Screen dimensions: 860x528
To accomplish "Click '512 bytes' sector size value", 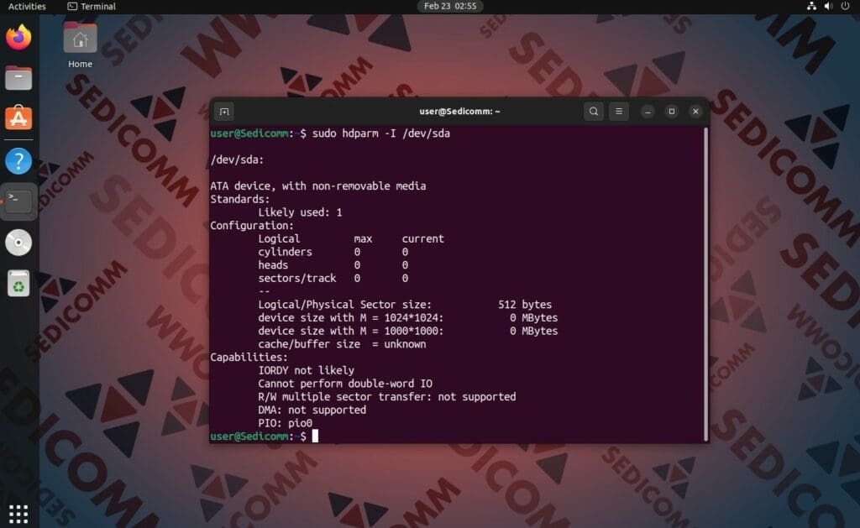I will pyautogui.click(x=525, y=305).
